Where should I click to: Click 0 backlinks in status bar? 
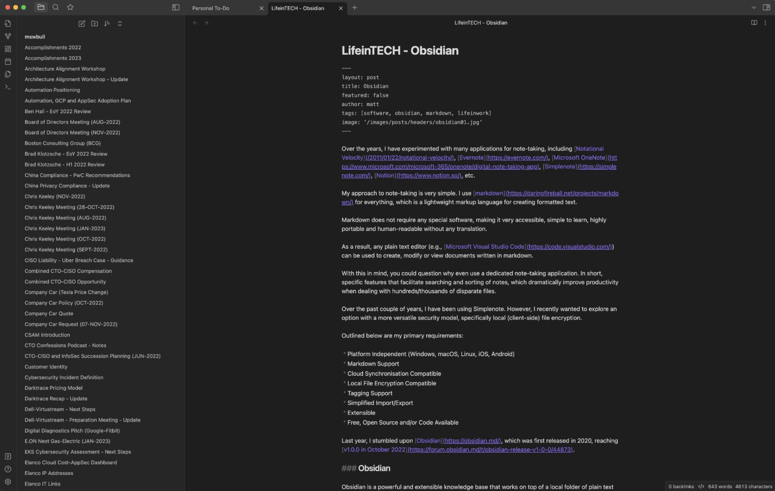tap(681, 486)
